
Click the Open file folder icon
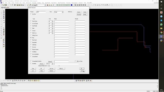4,5
